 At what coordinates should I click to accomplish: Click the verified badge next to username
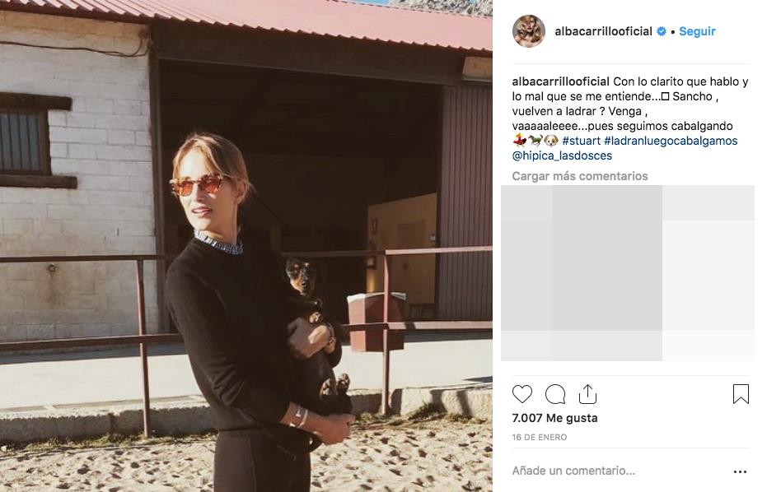pos(662,31)
